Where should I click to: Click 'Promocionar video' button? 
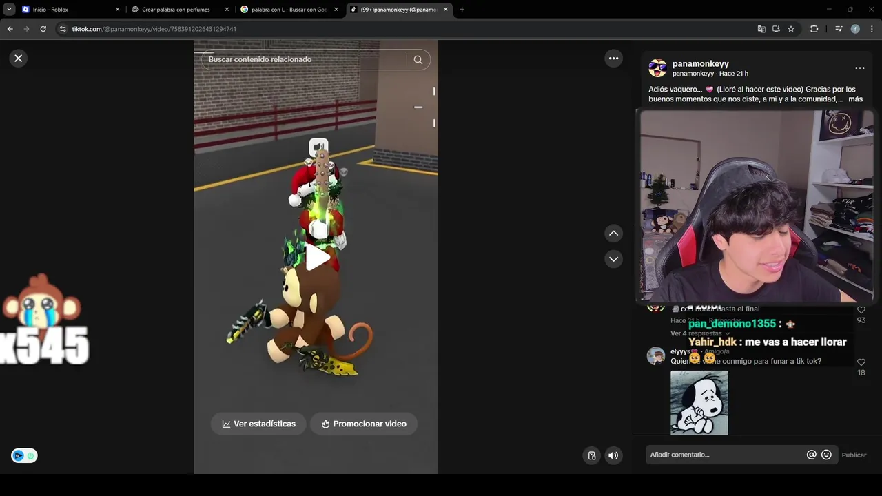point(363,424)
